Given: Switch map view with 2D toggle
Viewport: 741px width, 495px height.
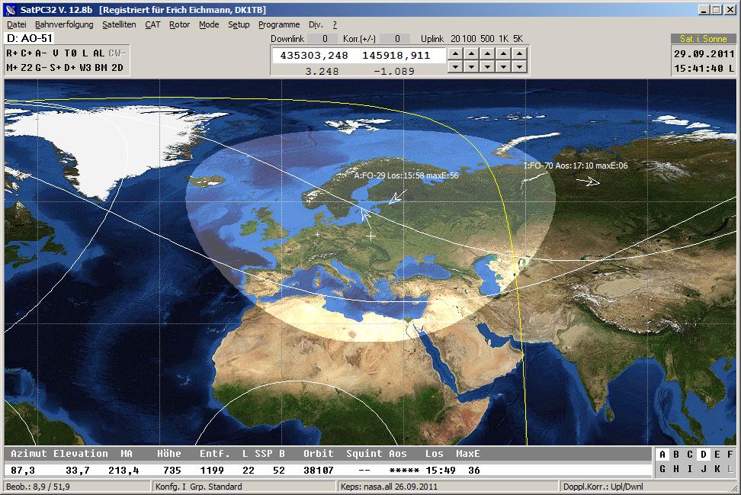Looking at the screenshot, I should tap(117, 67).
